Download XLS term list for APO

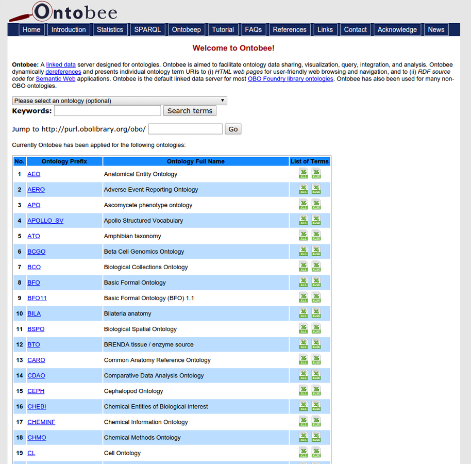point(304,204)
